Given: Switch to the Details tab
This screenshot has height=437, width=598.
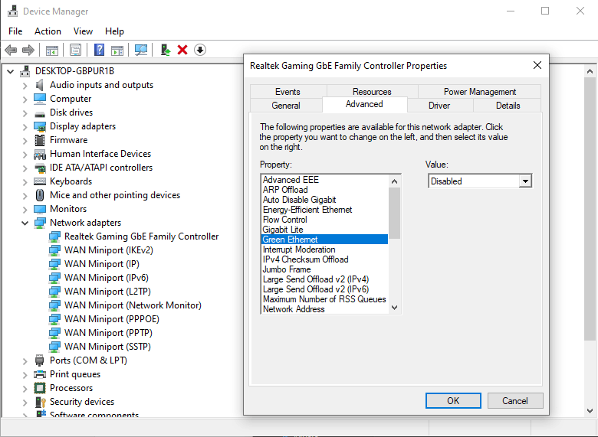Looking at the screenshot, I should tap(508, 106).
